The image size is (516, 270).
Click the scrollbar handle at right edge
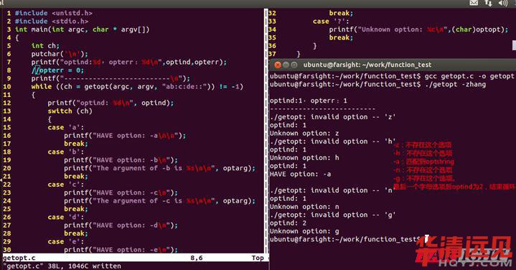(x=514, y=45)
